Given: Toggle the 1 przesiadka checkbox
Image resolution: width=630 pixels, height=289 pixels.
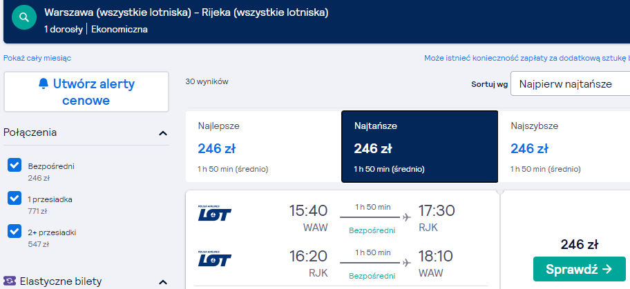Looking at the screenshot, I should click(14, 199).
